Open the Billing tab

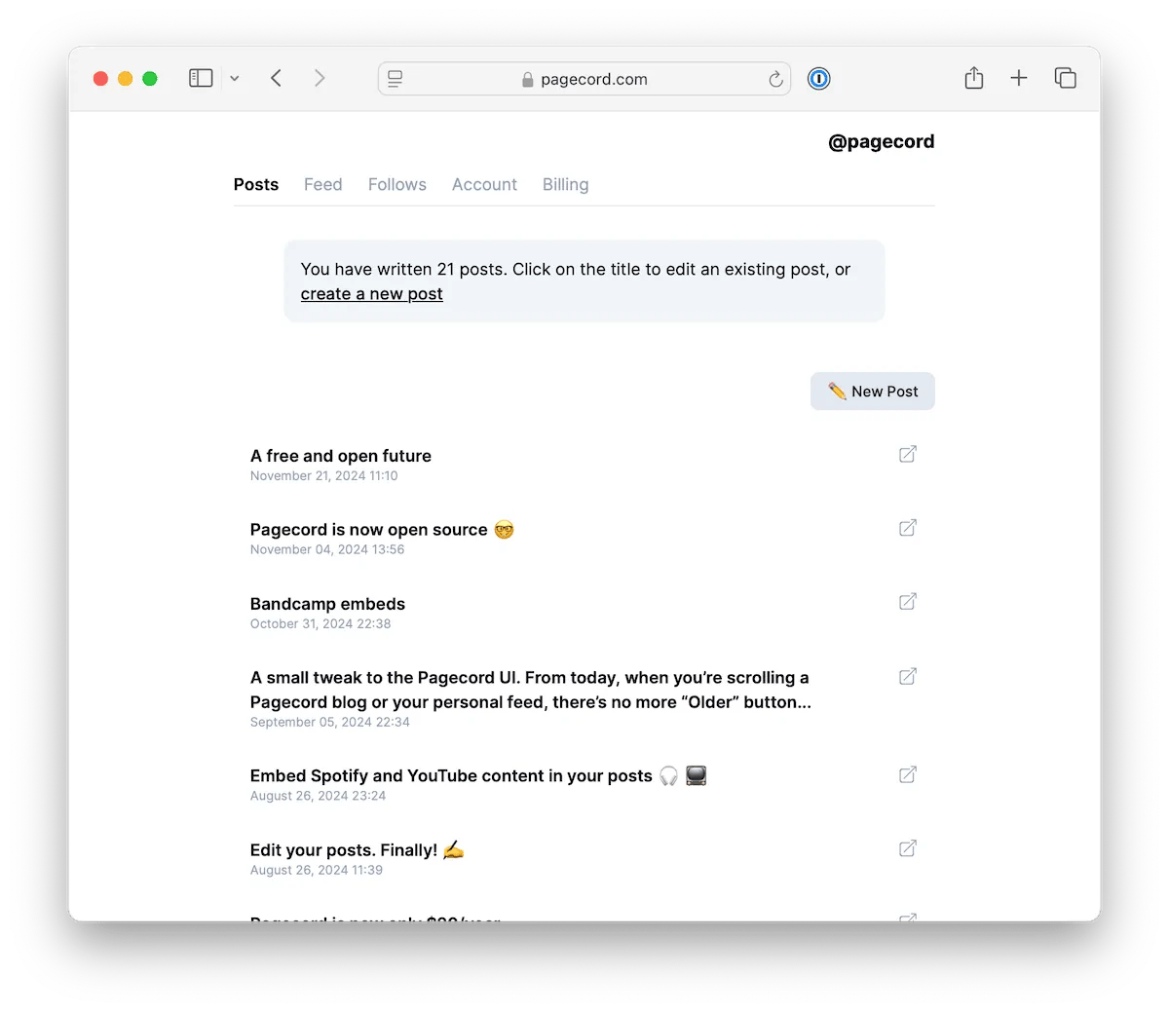[x=565, y=185]
